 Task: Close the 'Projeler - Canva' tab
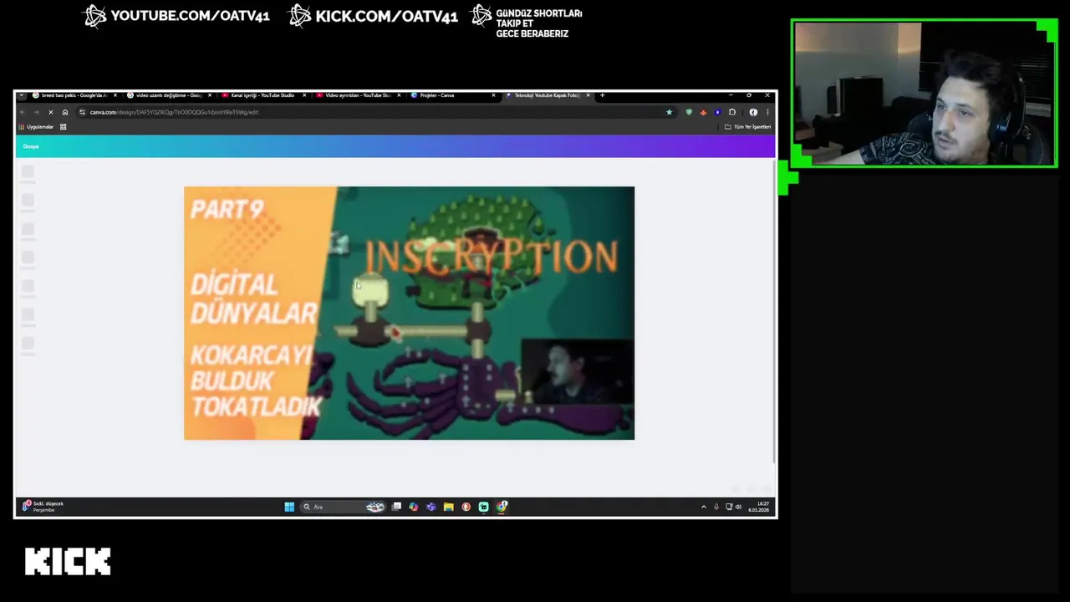(493, 95)
